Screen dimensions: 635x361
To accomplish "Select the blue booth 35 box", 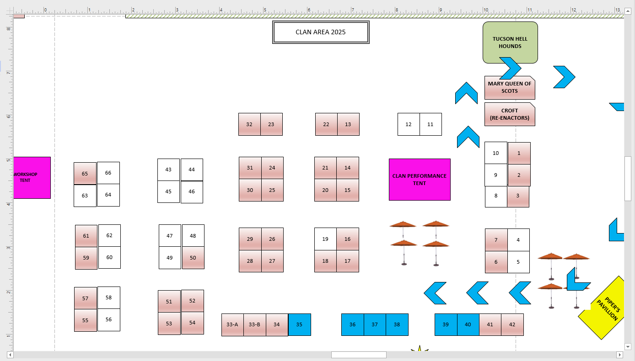I will [300, 324].
